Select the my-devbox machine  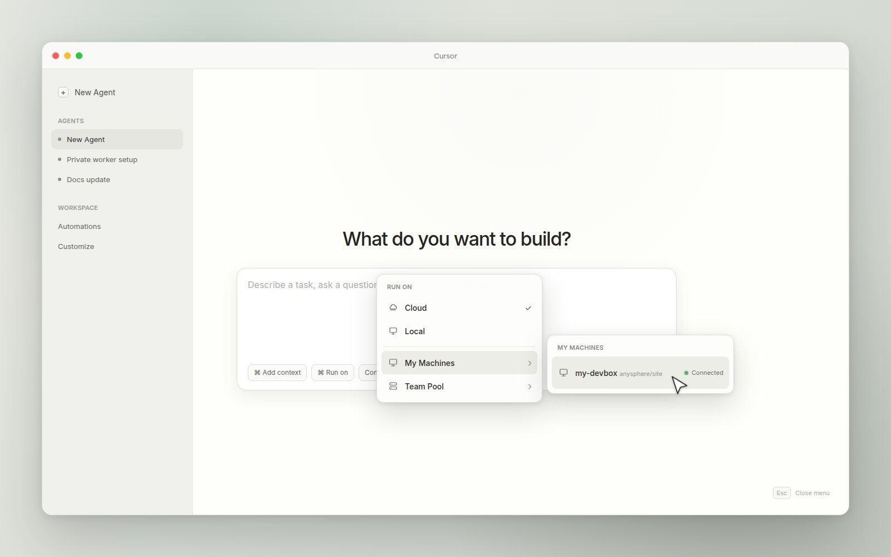coord(640,373)
